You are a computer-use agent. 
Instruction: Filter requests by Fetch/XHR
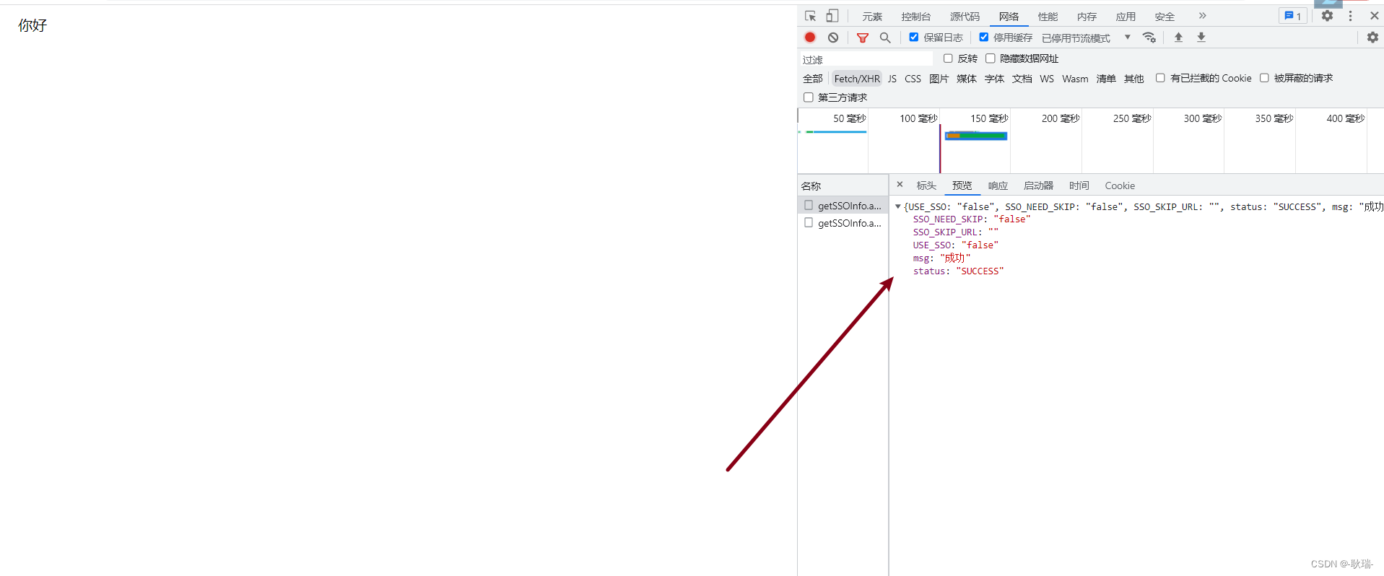click(857, 79)
